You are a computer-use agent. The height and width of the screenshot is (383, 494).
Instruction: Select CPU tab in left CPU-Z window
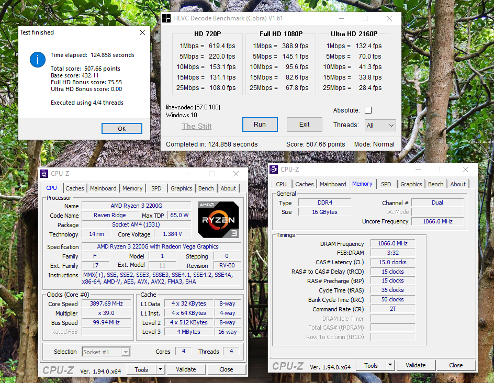click(52, 188)
